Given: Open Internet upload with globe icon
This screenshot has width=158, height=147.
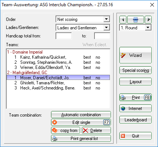Looking at the screenshot, I should pos(136,109).
